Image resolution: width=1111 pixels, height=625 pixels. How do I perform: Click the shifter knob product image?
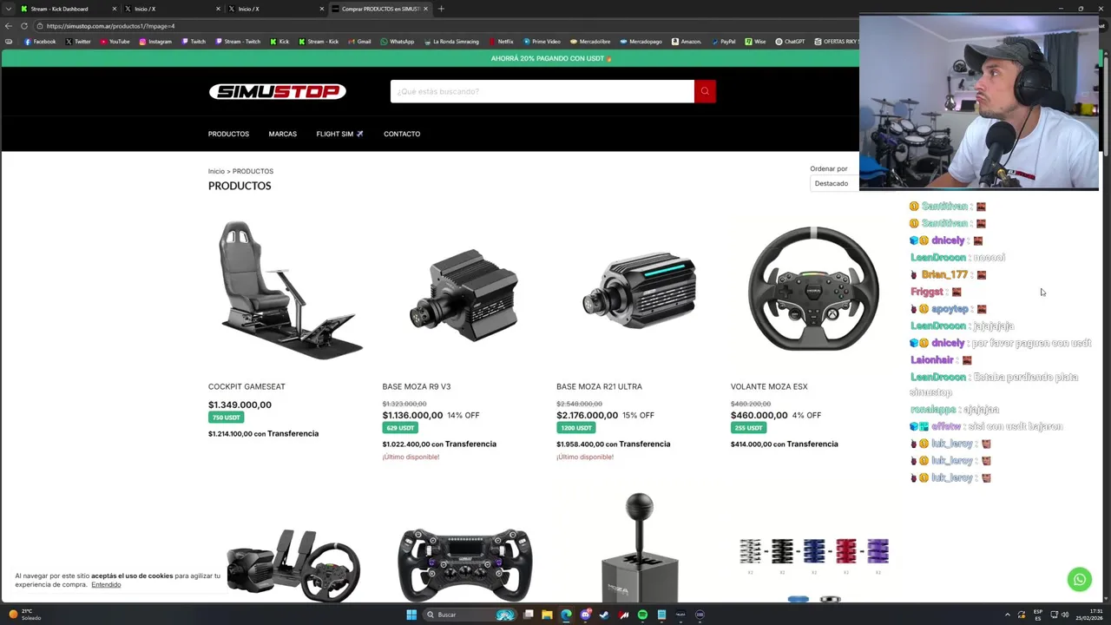click(639, 547)
